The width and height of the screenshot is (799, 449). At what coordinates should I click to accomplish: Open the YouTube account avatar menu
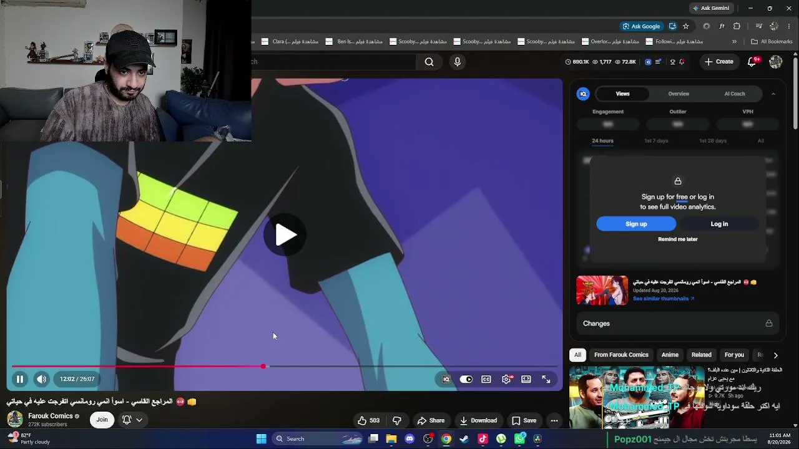(776, 62)
